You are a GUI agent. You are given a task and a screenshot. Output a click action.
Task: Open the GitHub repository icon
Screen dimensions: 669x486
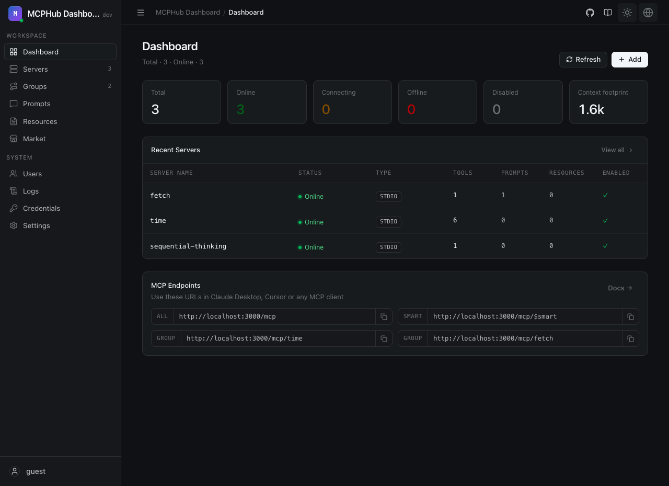[x=590, y=13]
